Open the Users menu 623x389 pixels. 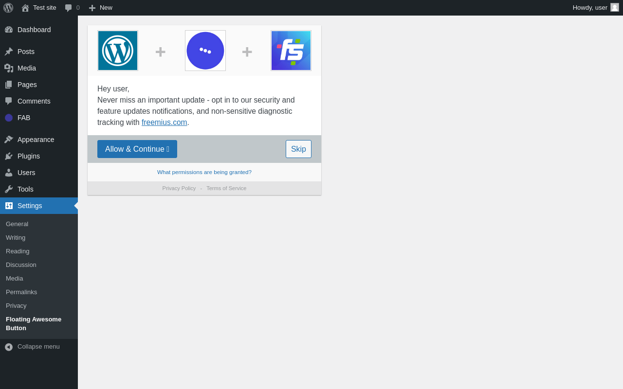tap(39, 173)
